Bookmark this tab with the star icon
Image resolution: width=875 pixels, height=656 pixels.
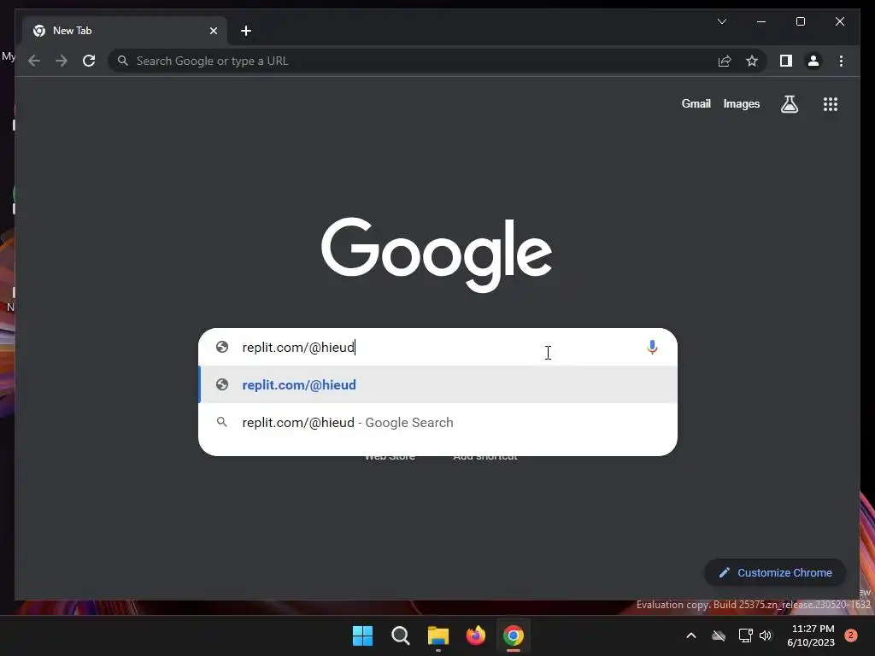pyautogui.click(x=752, y=61)
